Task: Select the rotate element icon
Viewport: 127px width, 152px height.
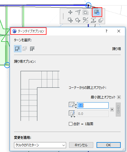Action: coord(78,20)
